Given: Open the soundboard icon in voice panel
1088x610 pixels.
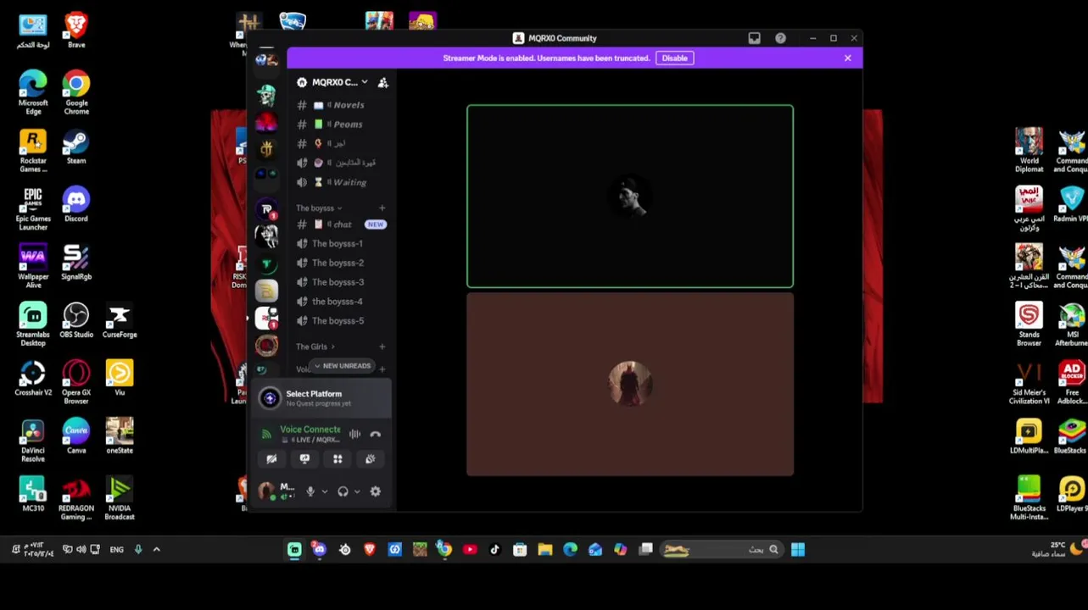Looking at the screenshot, I should [x=370, y=459].
